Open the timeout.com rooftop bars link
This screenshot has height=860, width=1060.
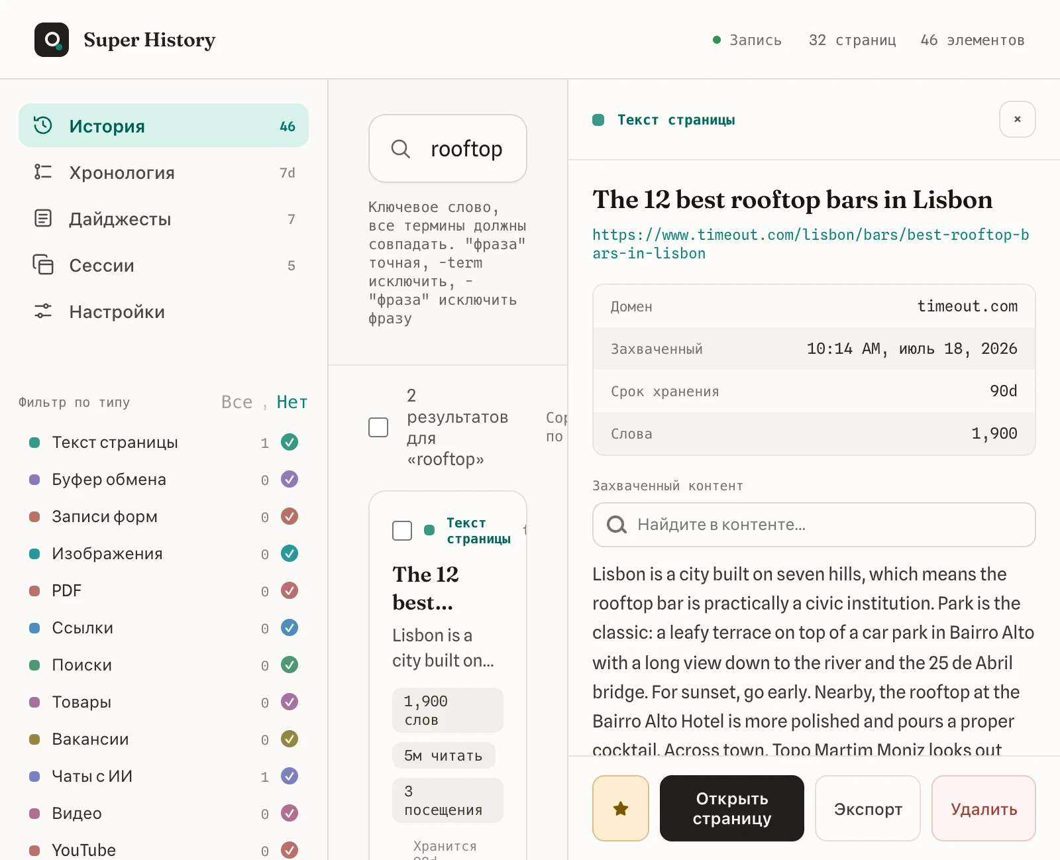811,244
